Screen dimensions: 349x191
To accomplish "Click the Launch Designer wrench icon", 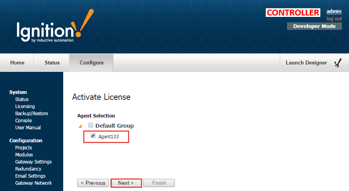I will tap(338, 63).
